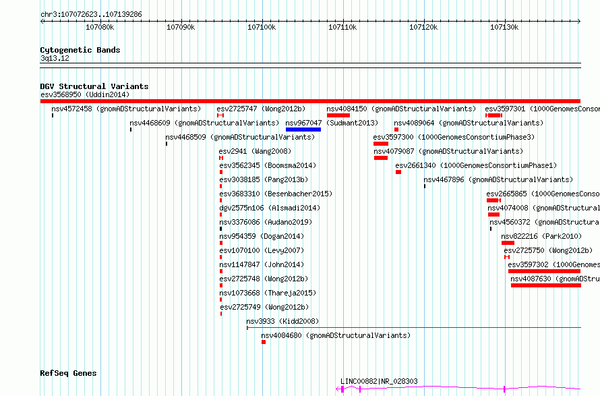
Task: Open esv3597301 1000Genomes variant entry
Action: pyautogui.click(x=542, y=109)
